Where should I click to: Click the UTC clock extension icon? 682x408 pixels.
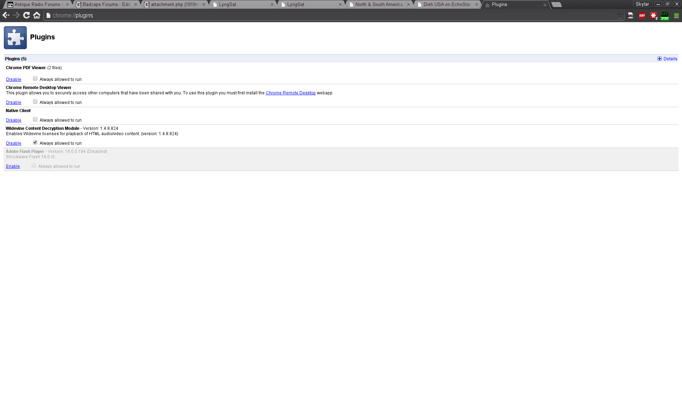point(665,16)
